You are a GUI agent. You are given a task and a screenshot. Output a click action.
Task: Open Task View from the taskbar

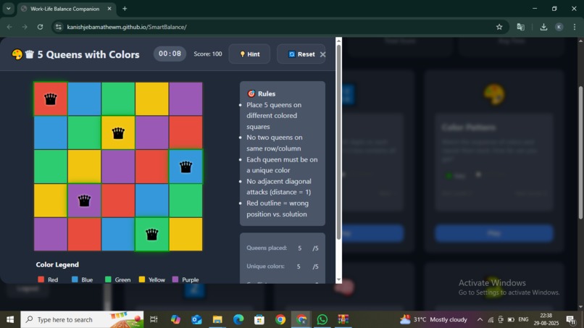coord(154,319)
